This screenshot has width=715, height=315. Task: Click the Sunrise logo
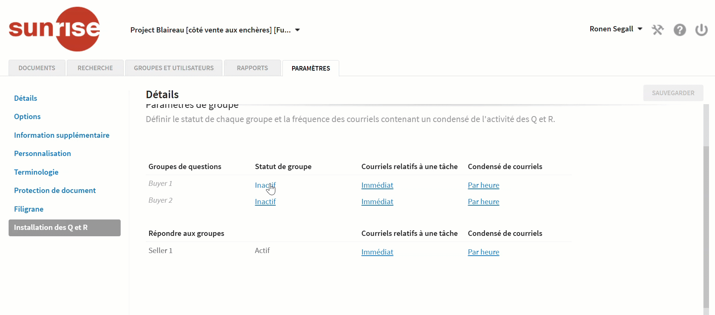pyautogui.click(x=55, y=29)
